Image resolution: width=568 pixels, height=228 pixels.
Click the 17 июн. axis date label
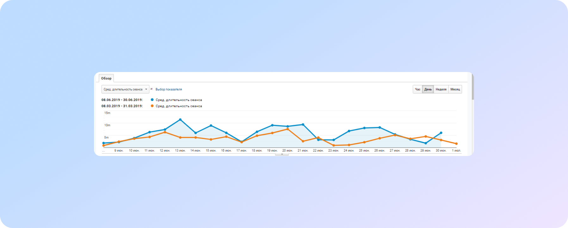click(x=241, y=151)
